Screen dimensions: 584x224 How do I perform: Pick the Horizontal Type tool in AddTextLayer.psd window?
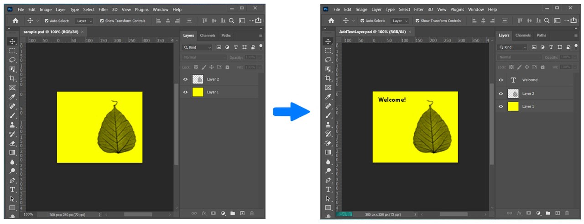tap(328, 189)
